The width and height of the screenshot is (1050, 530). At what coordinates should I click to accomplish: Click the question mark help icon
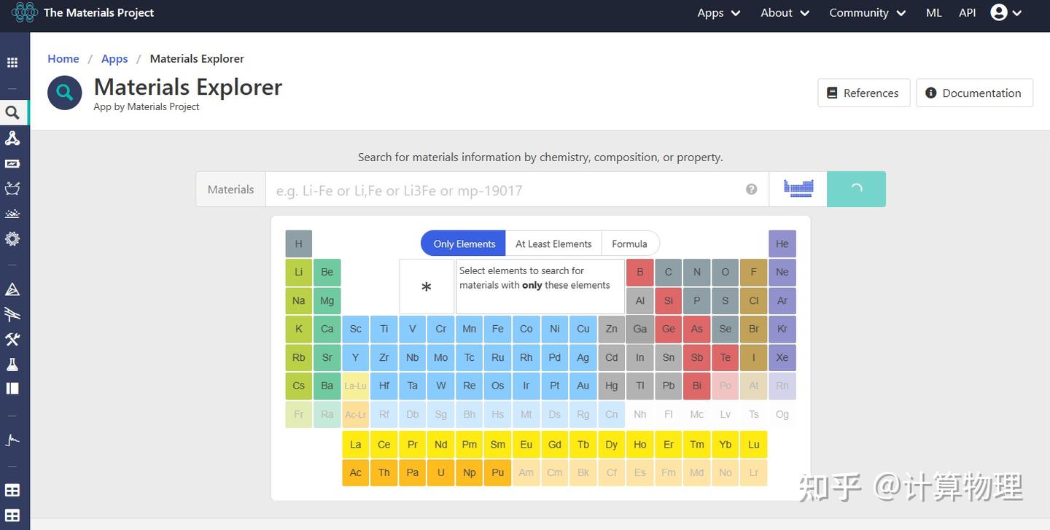click(x=751, y=190)
